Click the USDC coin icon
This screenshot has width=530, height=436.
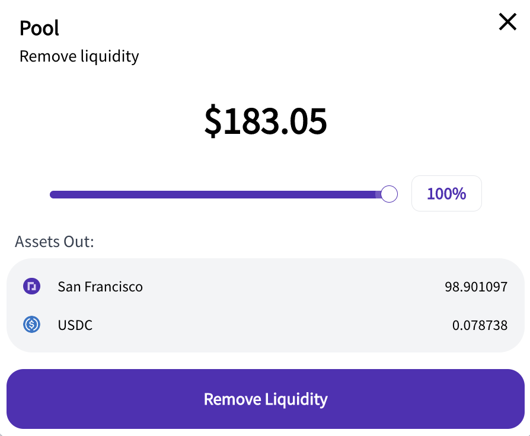[32, 325]
